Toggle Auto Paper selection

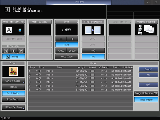pos(146,100)
